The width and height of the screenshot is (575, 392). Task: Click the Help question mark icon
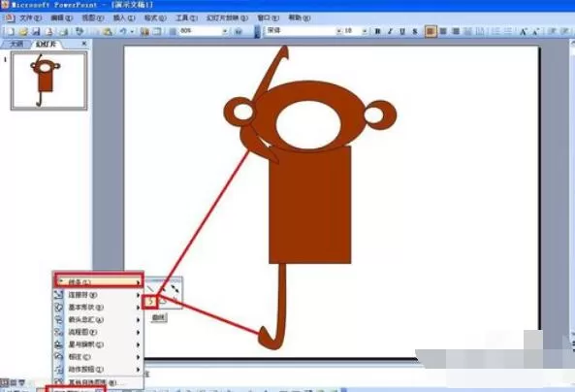[238, 32]
